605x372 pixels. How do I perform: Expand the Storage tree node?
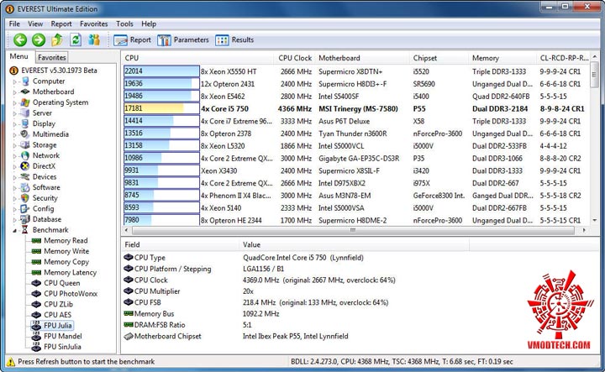(14, 145)
